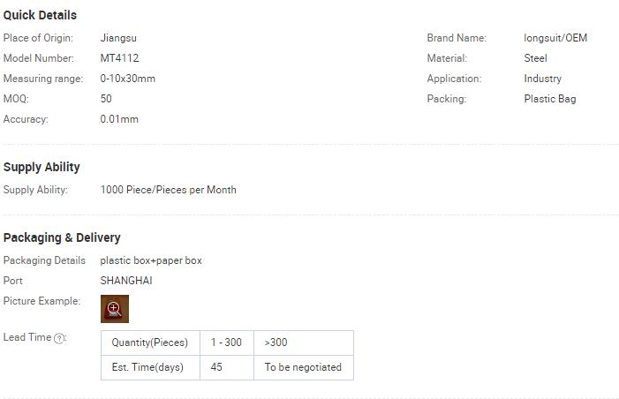Select the 45 days estimate cell
The height and width of the screenshot is (399, 619).
click(227, 367)
